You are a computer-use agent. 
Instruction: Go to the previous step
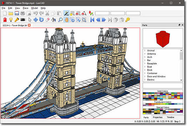(x=98, y=20)
